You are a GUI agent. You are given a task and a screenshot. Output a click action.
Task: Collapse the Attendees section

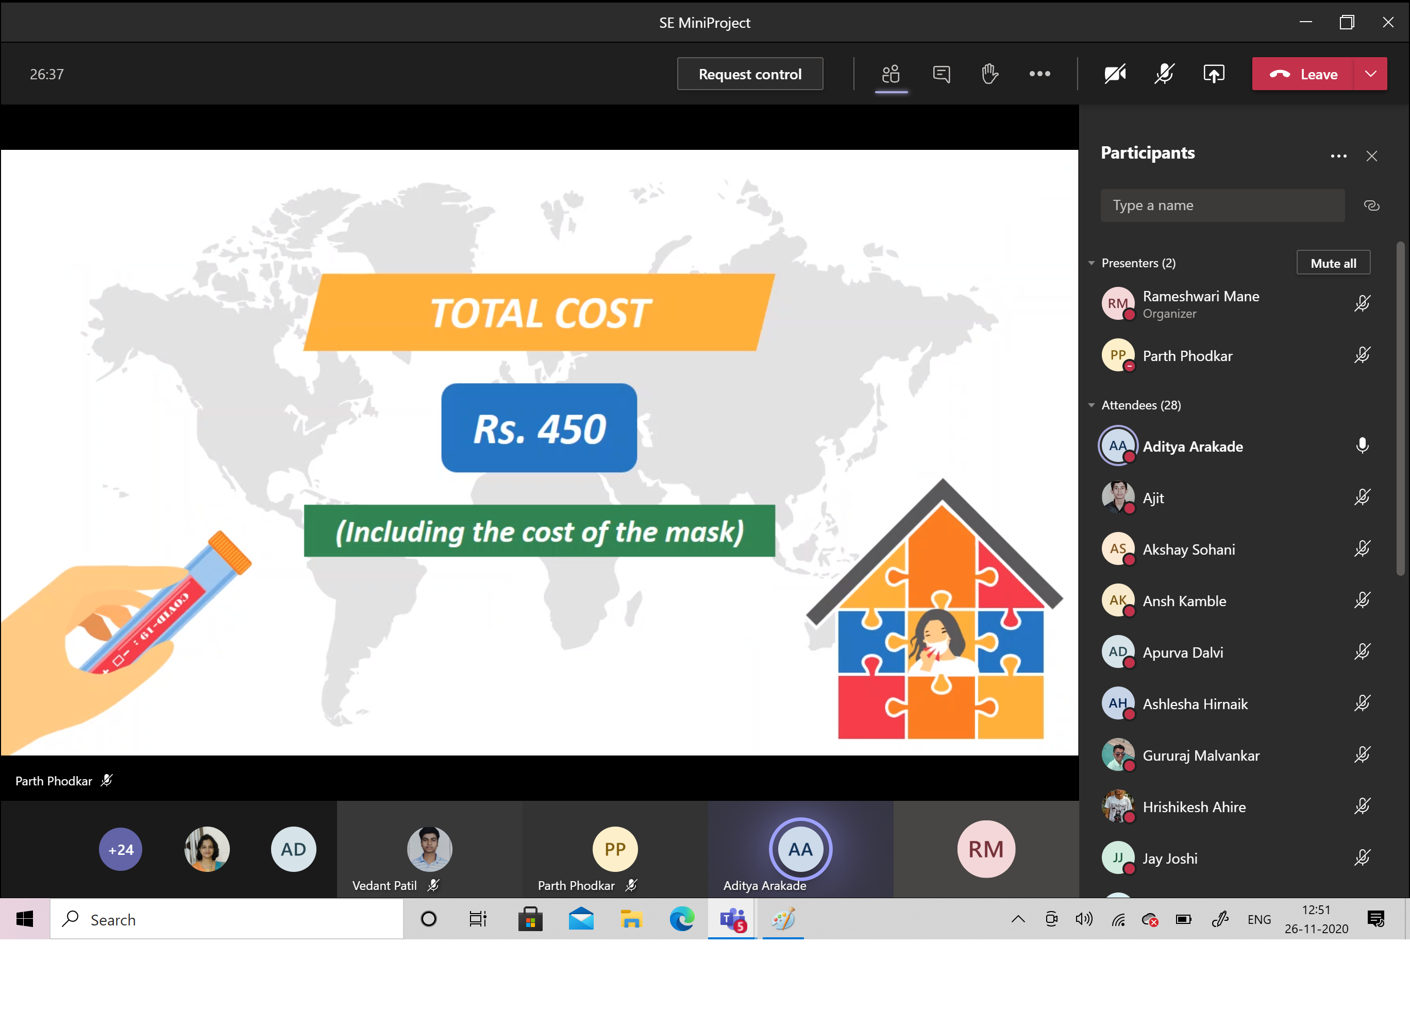click(1092, 405)
